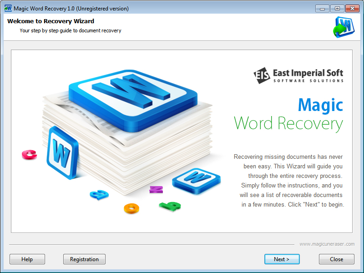The image size is (364, 273).
Task: Minimize the Magic Word Recovery window
Action: [322, 9]
